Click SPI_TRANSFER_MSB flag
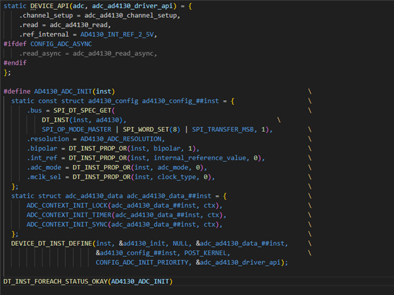The height and width of the screenshot is (295, 394). click(x=223, y=129)
